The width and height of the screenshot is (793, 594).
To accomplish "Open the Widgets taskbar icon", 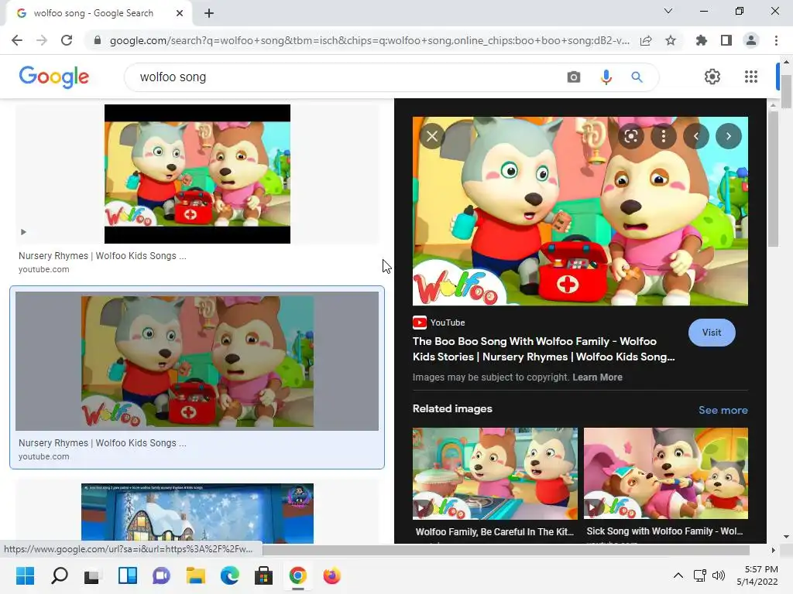I will 128,575.
